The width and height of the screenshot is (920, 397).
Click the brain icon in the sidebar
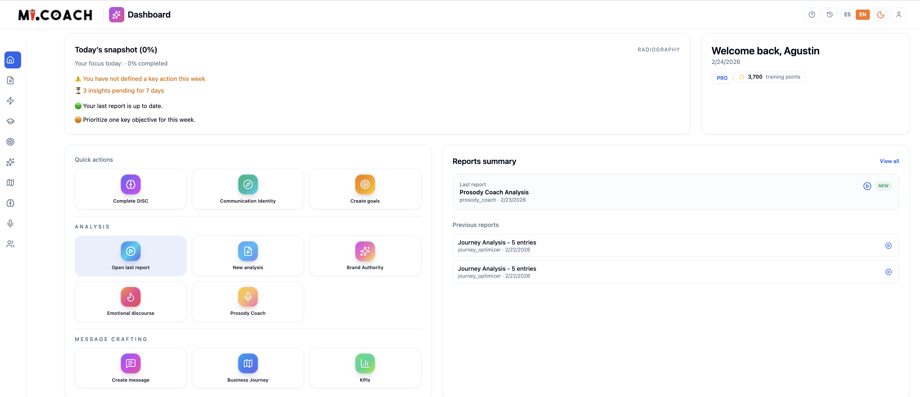tap(10, 203)
